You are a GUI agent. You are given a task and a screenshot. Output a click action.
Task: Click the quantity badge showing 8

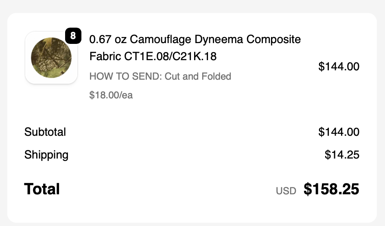click(73, 36)
